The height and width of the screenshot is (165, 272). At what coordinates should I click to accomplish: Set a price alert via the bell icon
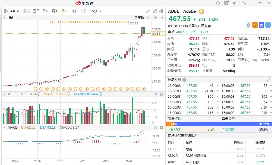tap(248, 25)
